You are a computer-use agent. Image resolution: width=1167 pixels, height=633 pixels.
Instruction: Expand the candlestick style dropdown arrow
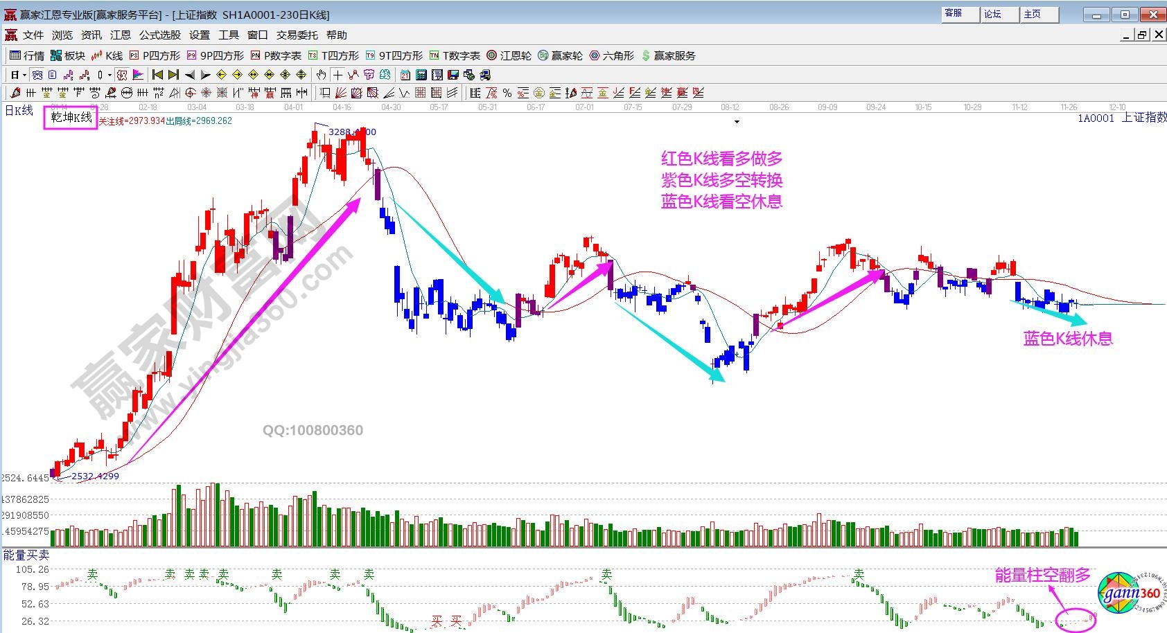click(109, 75)
